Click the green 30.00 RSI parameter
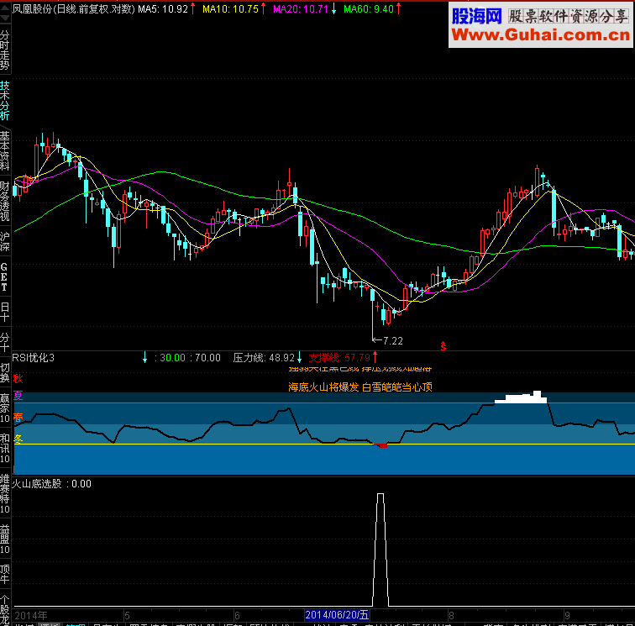The width and height of the screenshot is (635, 626). coord(172,358)
